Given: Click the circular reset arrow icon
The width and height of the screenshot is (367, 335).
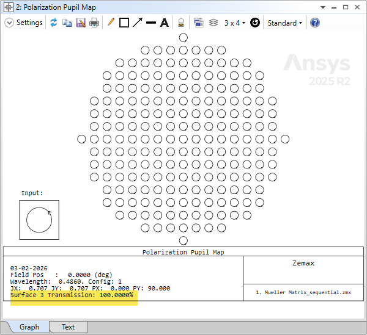Looking at the screenshot, I should [255, 23].
